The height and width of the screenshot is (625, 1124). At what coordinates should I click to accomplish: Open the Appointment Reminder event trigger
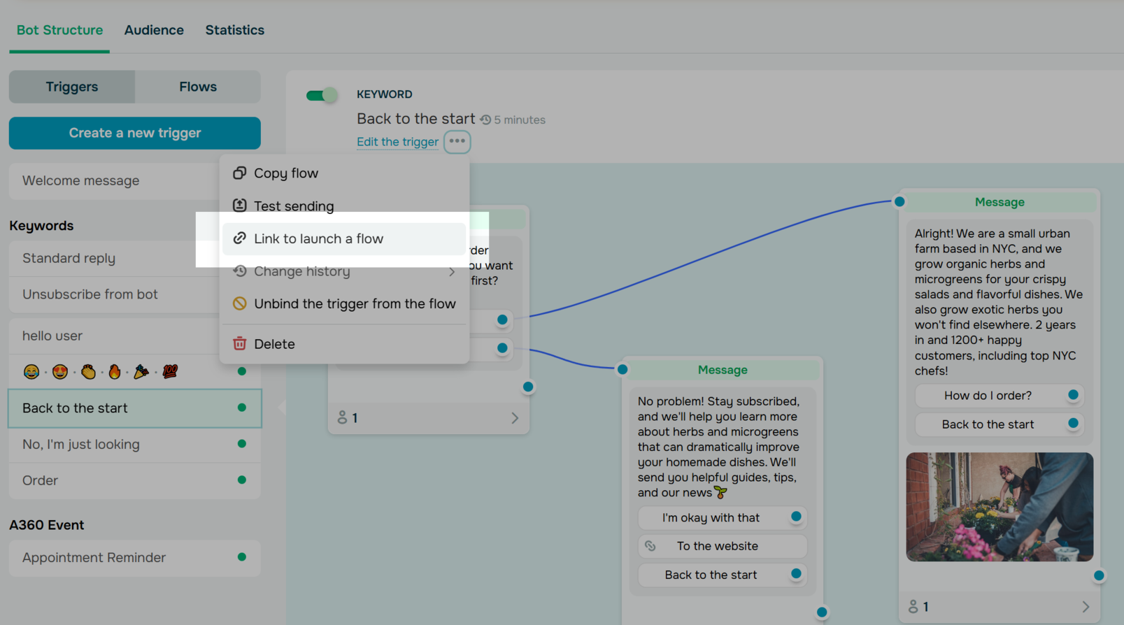(135, 558)
